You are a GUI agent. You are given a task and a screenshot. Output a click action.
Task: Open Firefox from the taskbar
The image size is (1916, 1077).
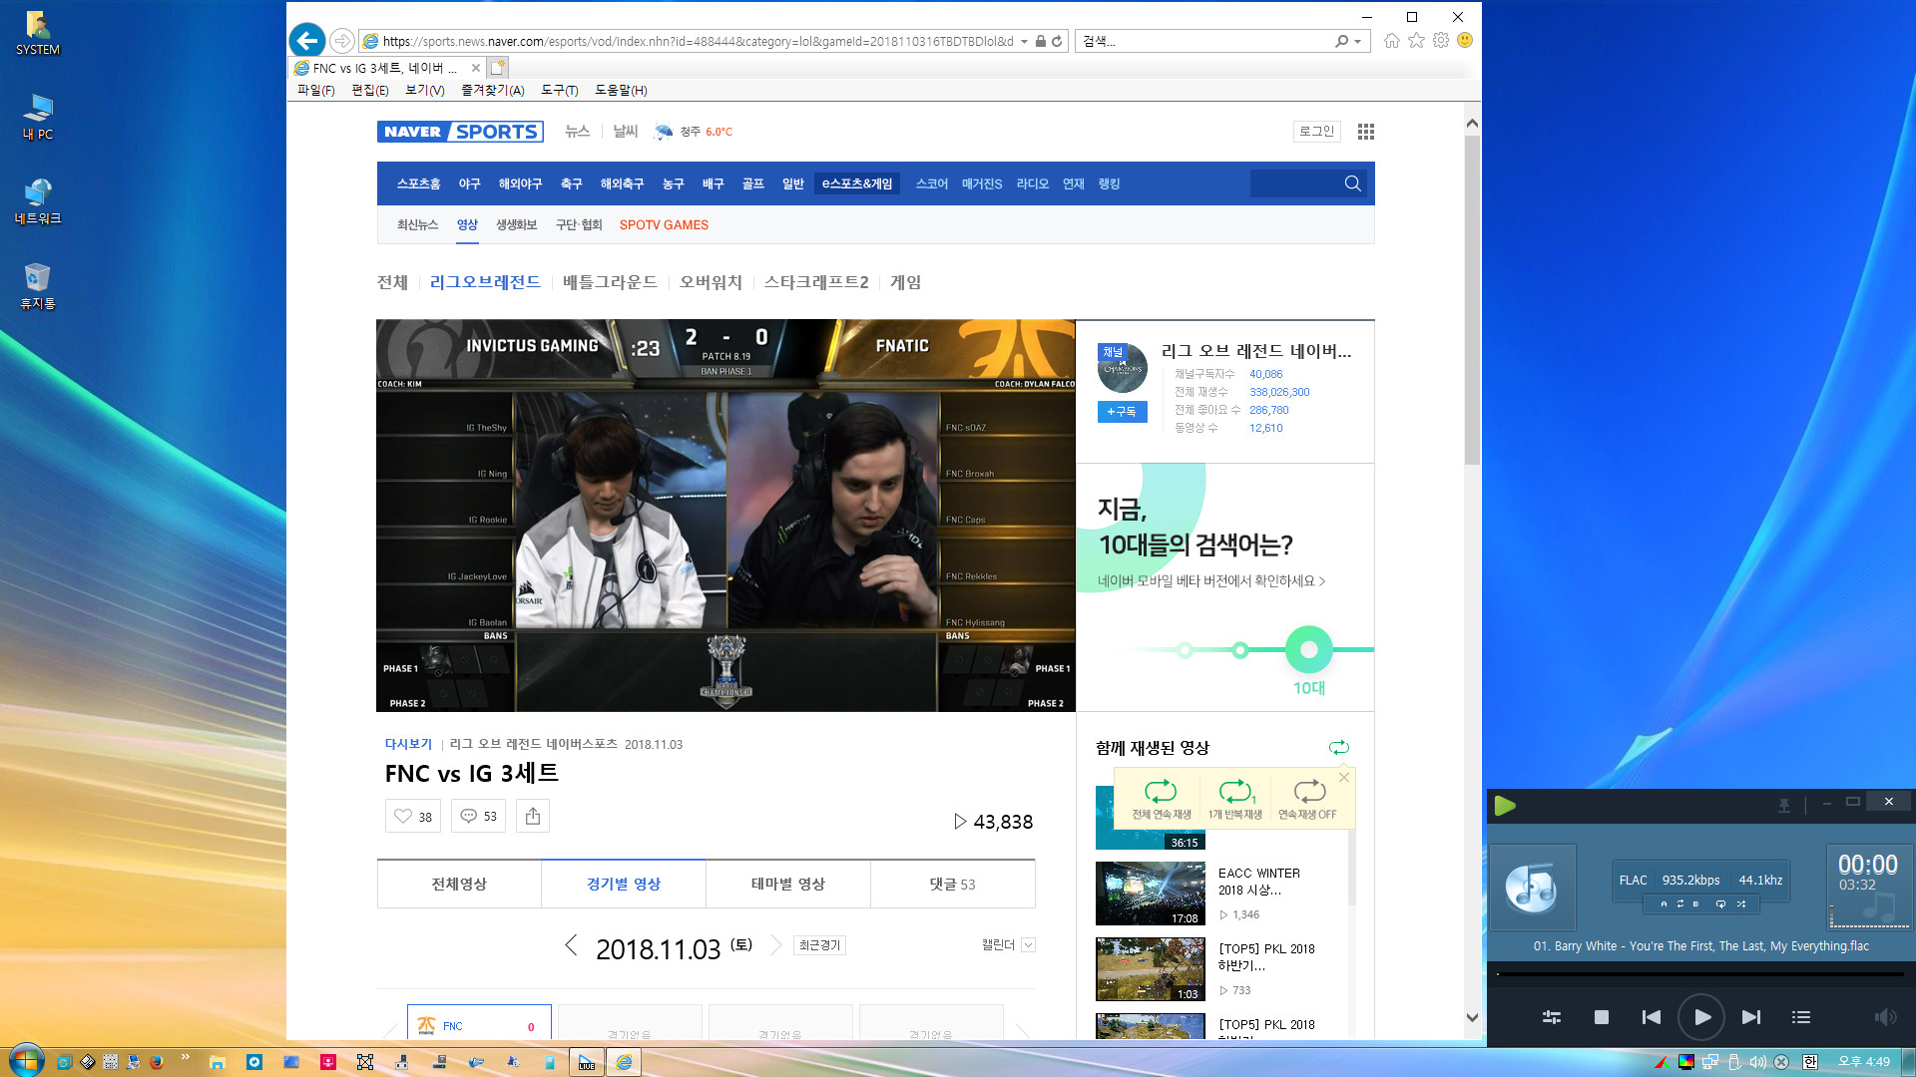pos(156,1062)
